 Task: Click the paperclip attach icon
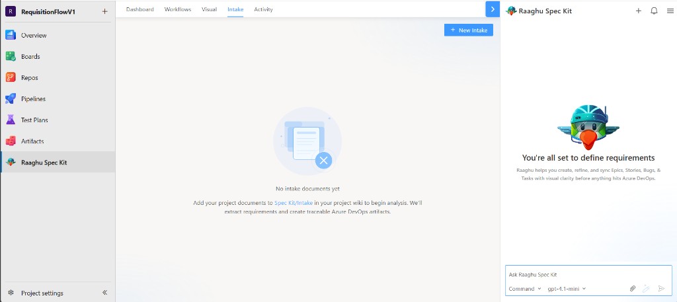tap(633, 289)
